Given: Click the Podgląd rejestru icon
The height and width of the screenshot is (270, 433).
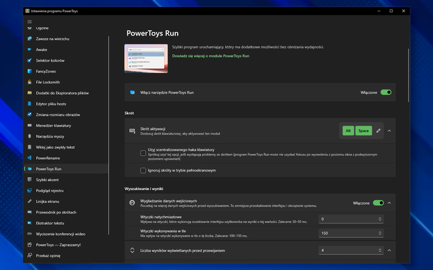Looking at the screenshot, I should (30, 191).
